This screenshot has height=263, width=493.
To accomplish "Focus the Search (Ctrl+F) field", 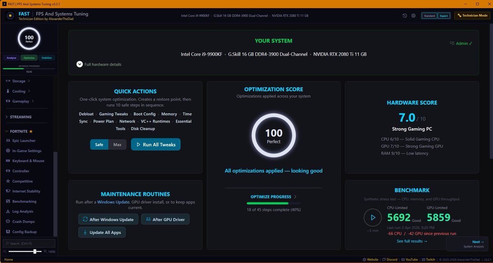I will tap(29, 243).
